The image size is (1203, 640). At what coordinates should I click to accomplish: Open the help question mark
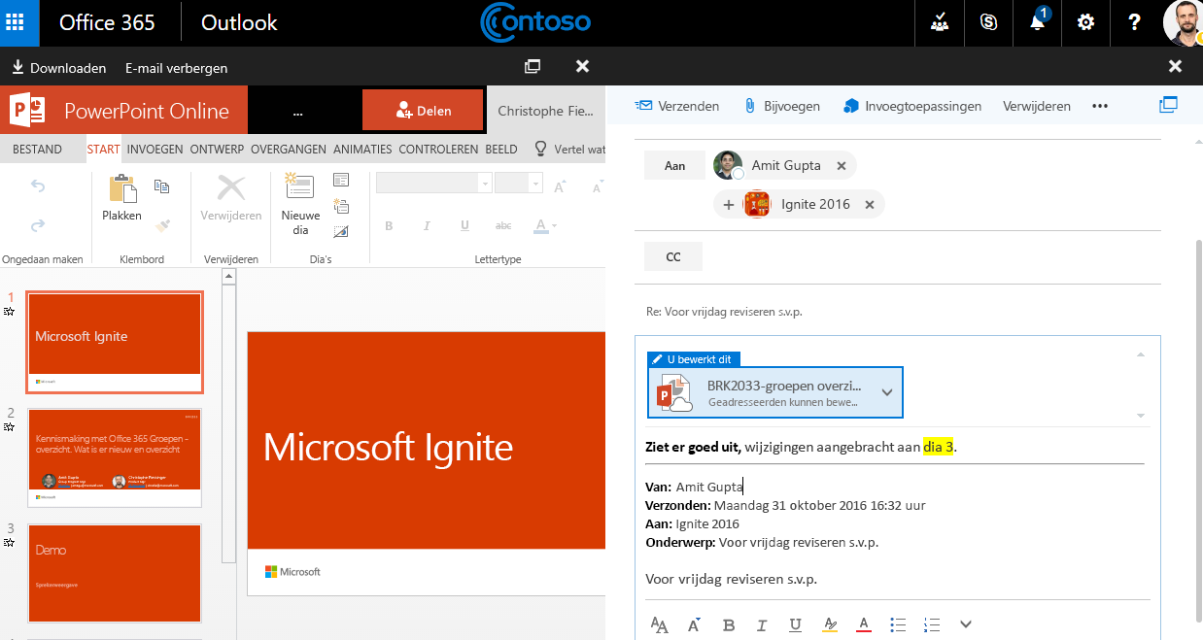[x=1134, y=23]
